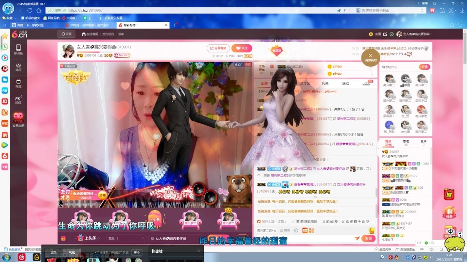Click the red 撩 floating icon

click(449, 195)
